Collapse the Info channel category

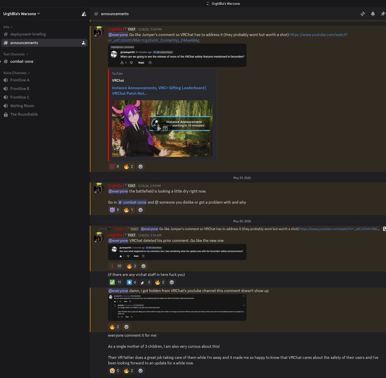8,27
